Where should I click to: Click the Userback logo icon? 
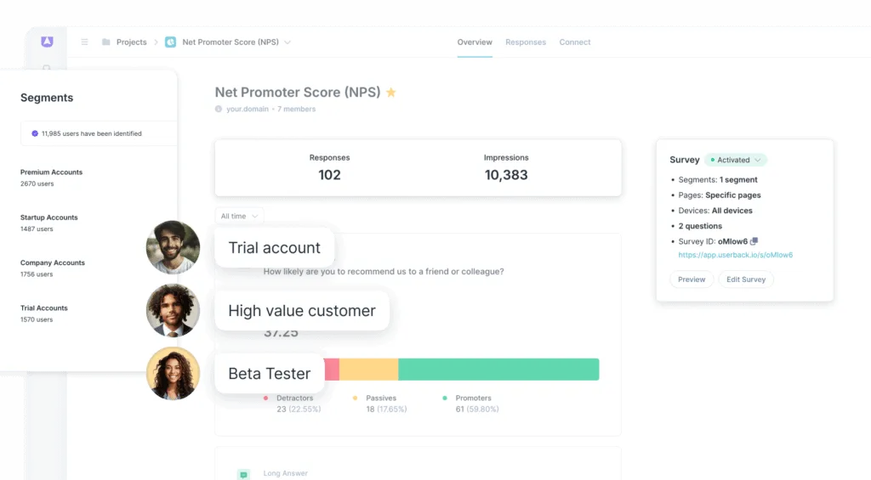coord(47,42)
